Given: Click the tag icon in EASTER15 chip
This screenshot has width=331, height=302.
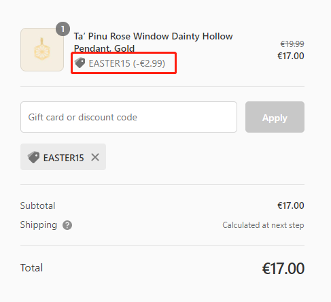Looking at the screenshot, I should (33, 157).
